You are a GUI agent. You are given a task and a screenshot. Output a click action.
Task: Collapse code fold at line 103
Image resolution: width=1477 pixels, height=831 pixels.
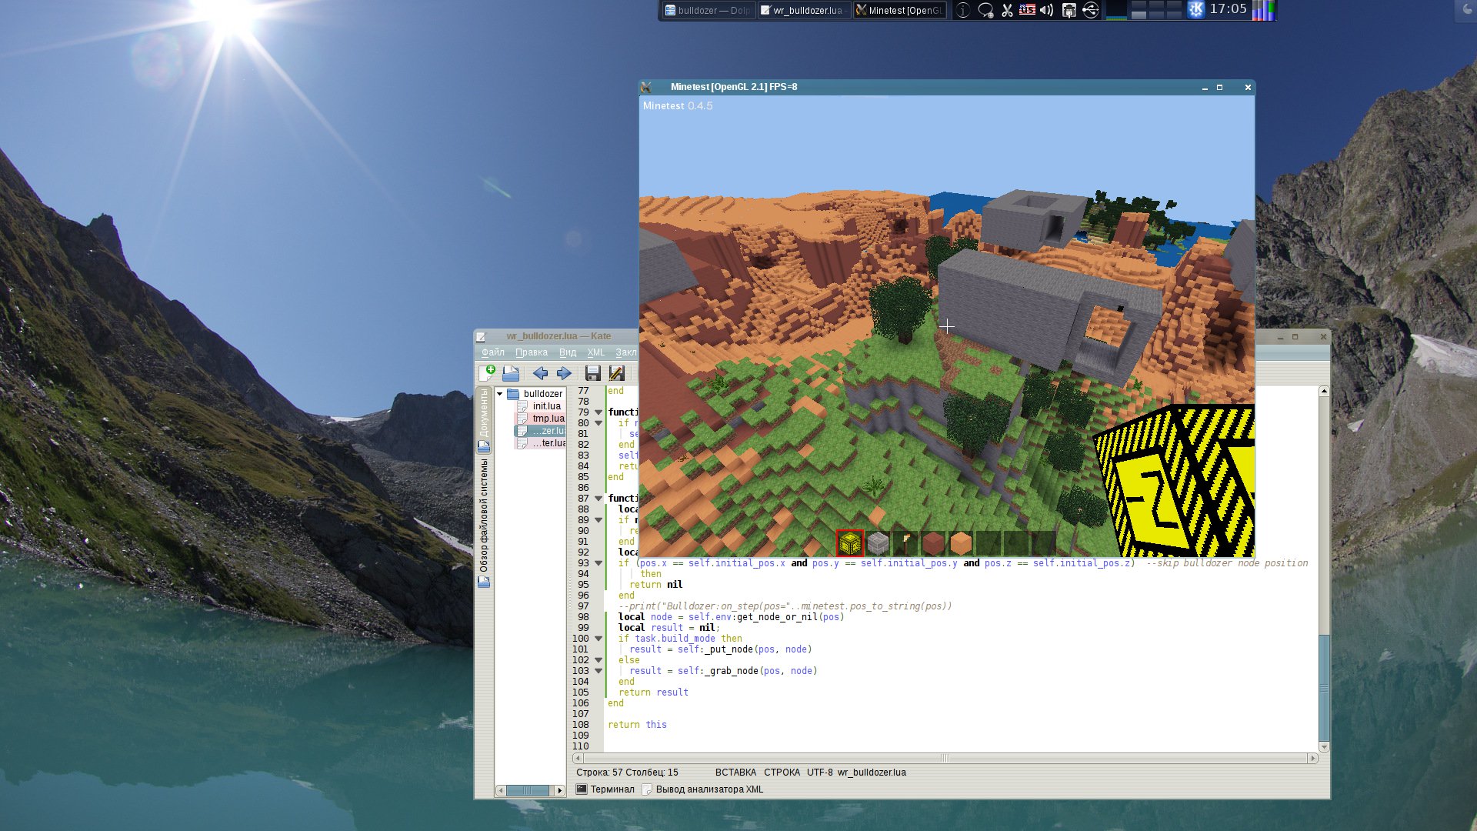pyautogui.click(x=598, y=671)
